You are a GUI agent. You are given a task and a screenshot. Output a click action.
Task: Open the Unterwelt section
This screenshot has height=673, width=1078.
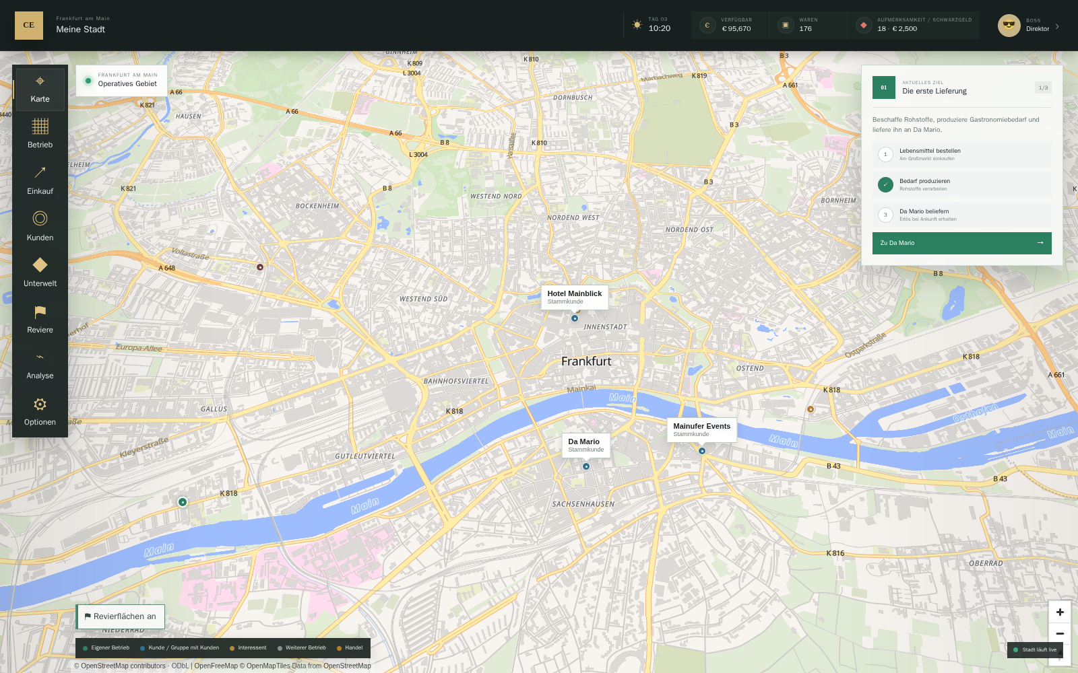pos(40,274)
